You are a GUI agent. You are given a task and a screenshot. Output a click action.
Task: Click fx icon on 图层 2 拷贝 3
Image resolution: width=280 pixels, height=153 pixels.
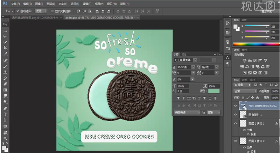pos(276,123)
